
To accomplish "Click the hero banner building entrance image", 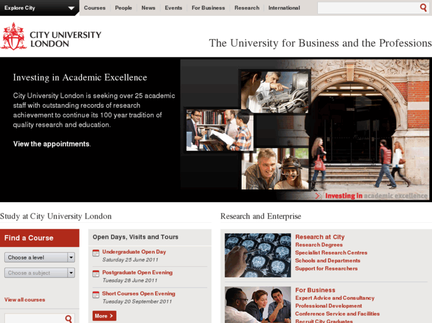I will (x=369, y=129).
